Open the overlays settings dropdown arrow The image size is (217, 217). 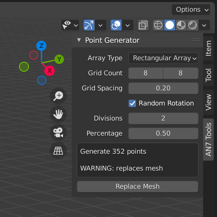pyautogui.click(x=127, y=25)
